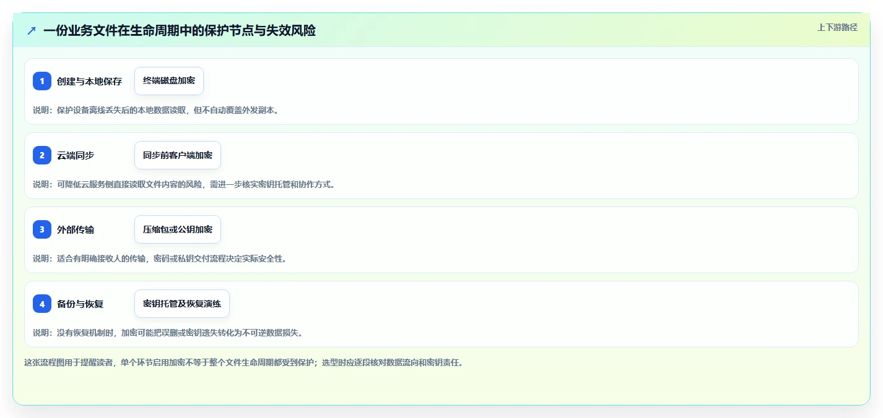Screen dimensions: 883x418
Task: Click the 同步前客户端加密 chip
Action: pyautogui.click(x=178, y=155)
